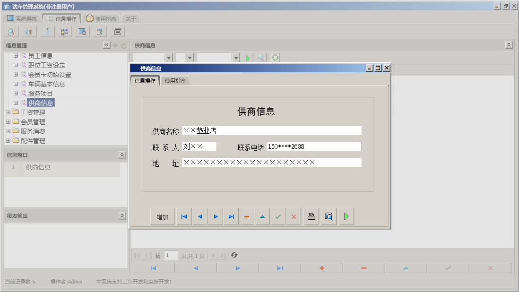Click the magnifier search icon in the main toolbar

[11, 32]
